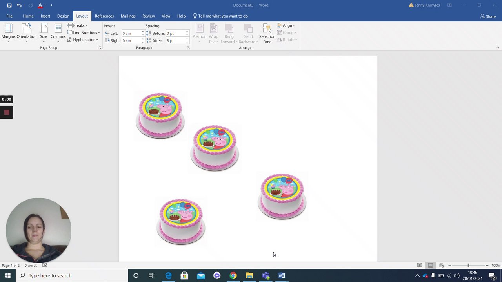The height and width of the screenshot is (282, 502).
Task: Undo the last action
Action: pos(19,5)
